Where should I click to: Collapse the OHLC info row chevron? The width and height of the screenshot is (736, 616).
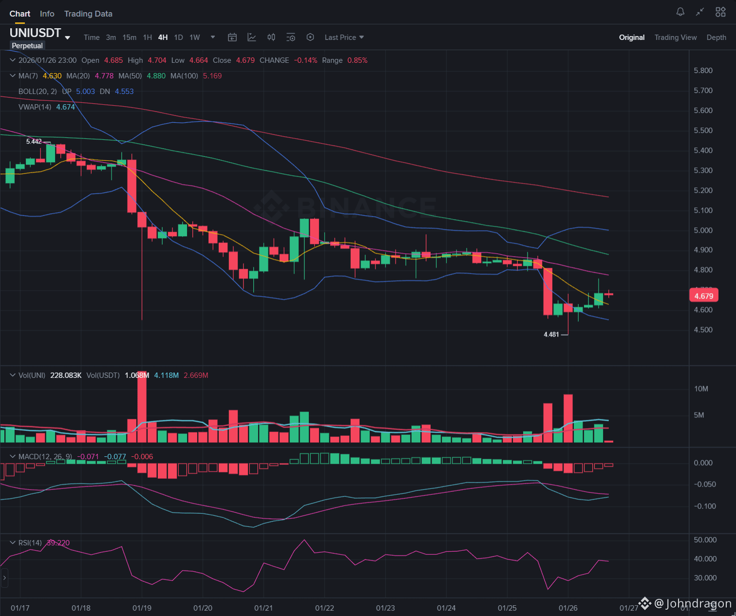(12, 60)
